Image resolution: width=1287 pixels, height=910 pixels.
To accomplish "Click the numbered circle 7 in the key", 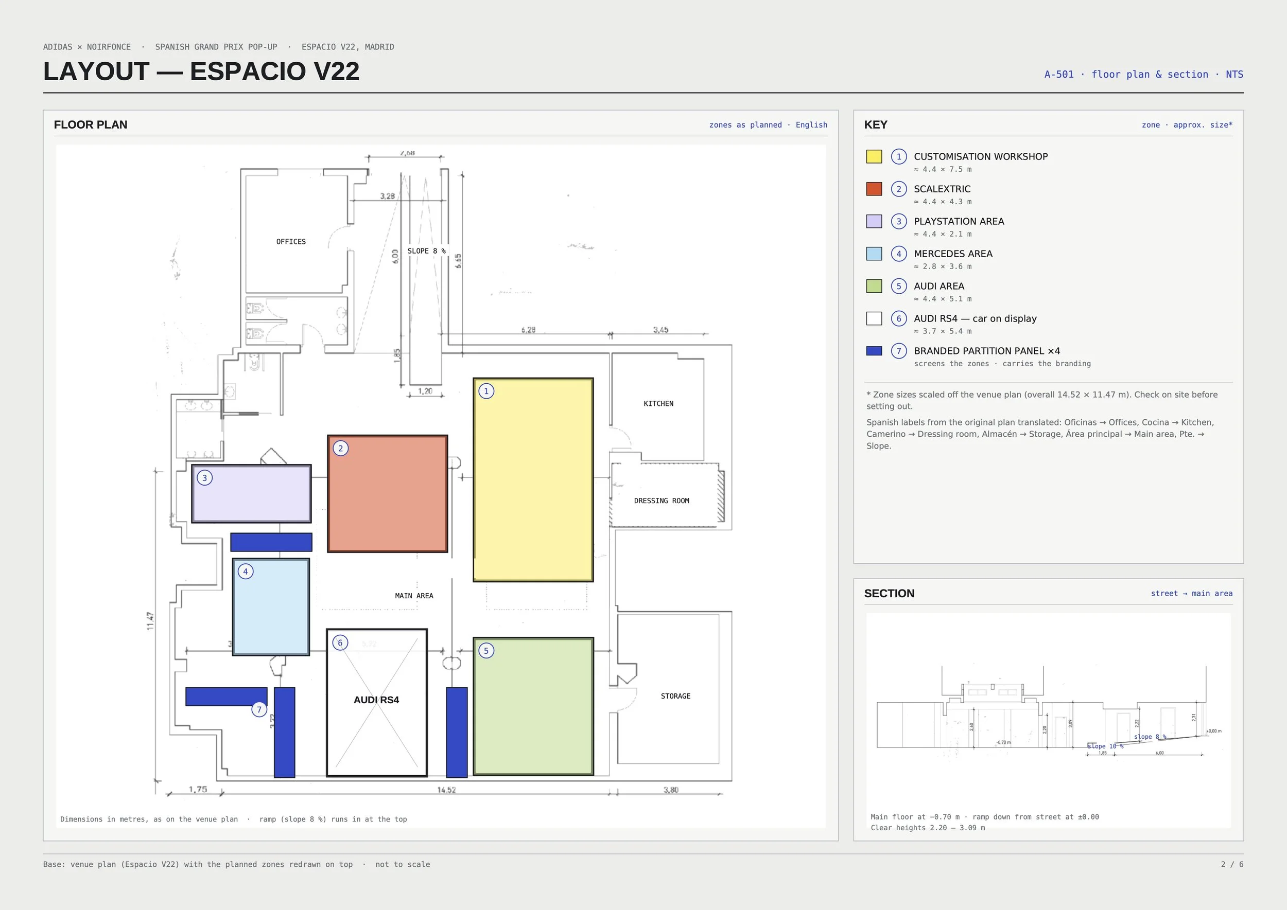I will (899, 351).
